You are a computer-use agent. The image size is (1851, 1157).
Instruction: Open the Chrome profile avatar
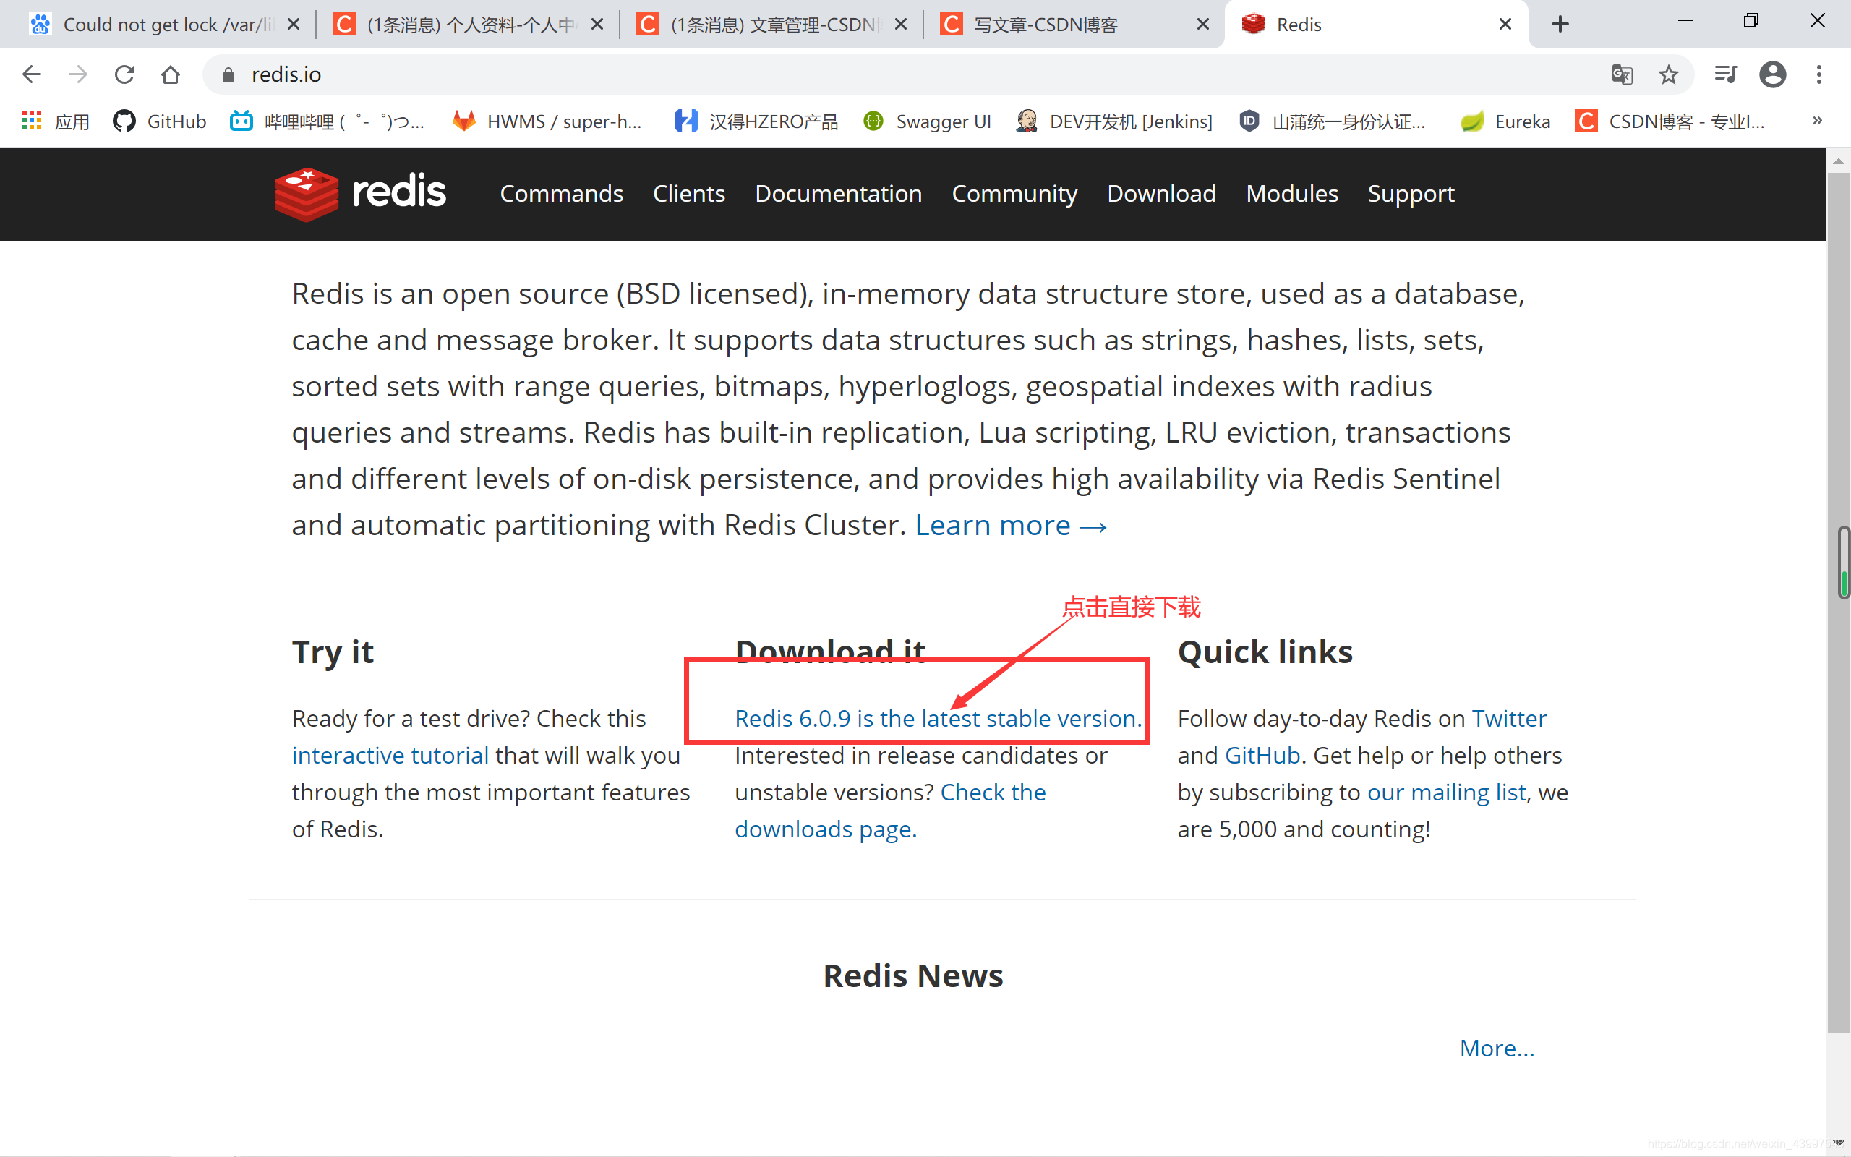1772,74
